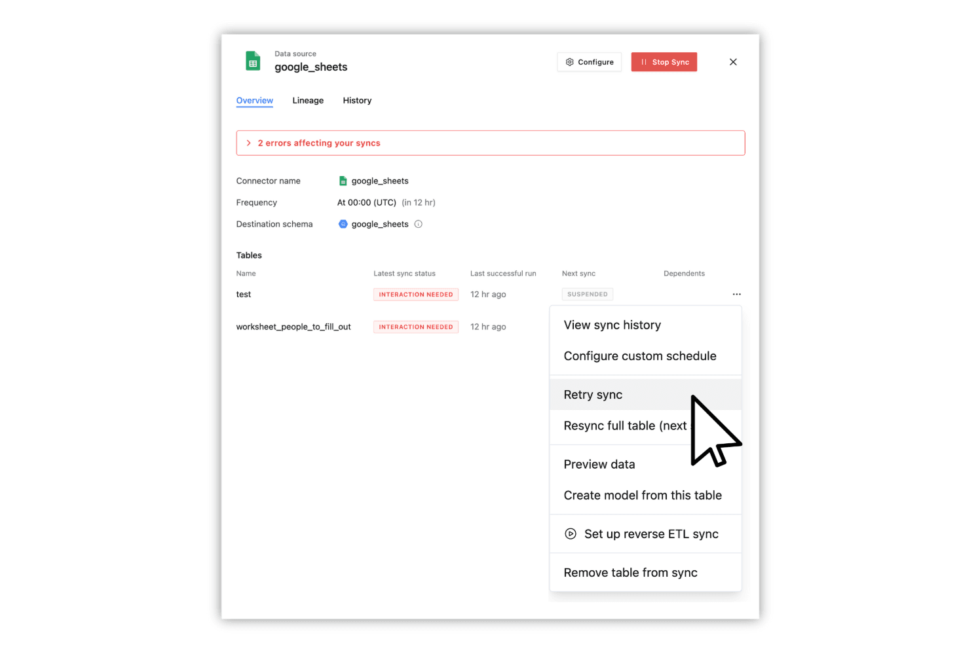Click the Stop Sync button

(x=664, y=62)
